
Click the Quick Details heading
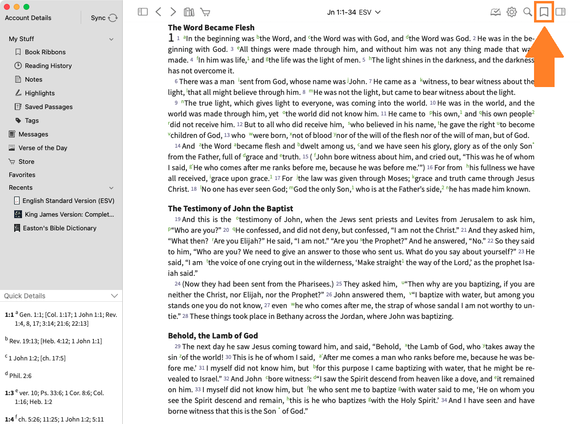[x=25, y=295]
